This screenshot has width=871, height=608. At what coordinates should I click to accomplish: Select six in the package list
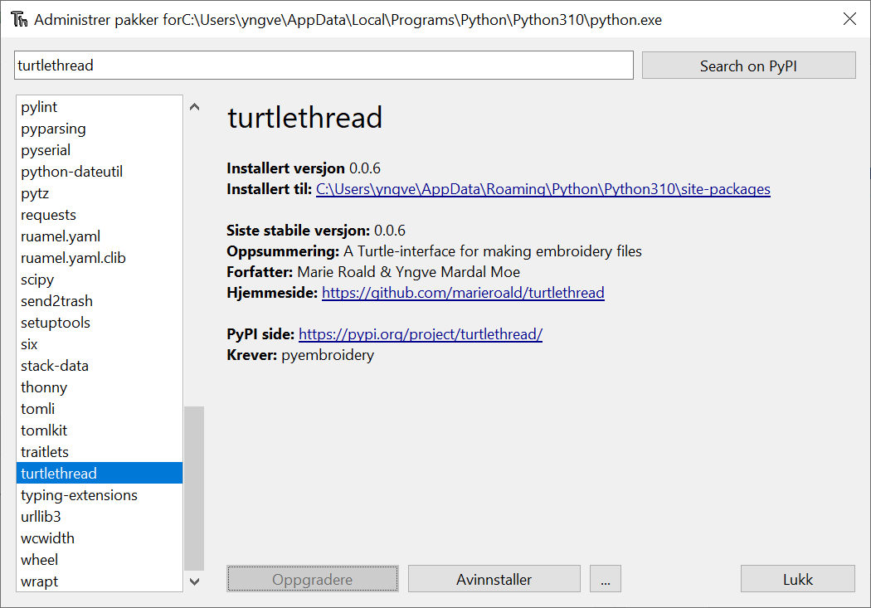tap(100, 344)
